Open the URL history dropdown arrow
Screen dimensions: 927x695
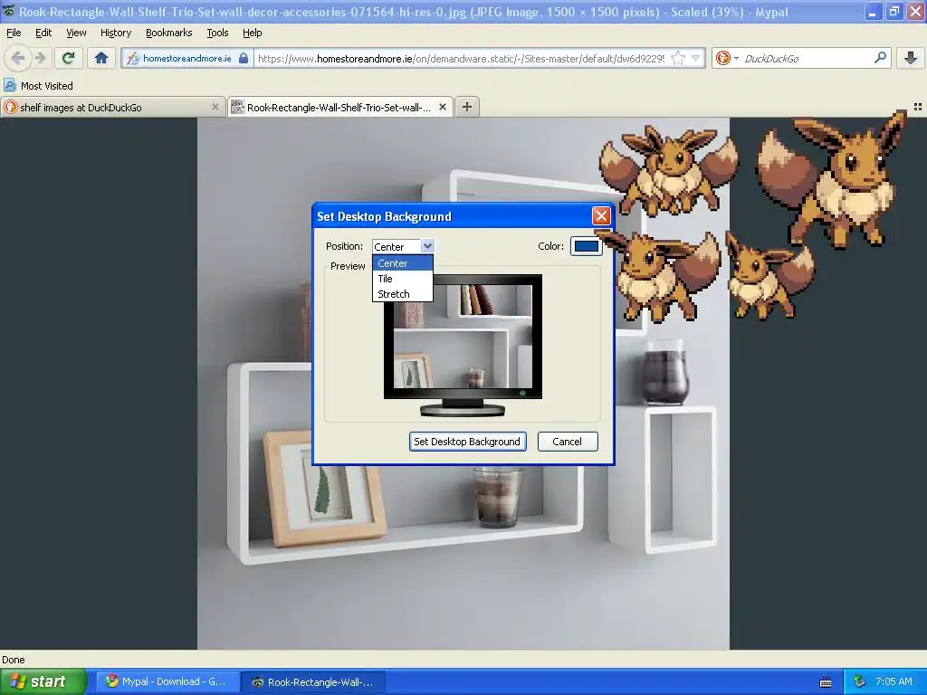696,58
